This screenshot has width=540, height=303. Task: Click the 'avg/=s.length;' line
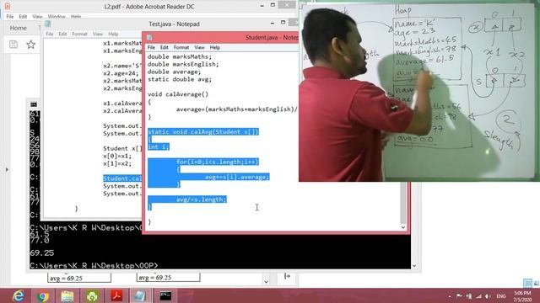[202, 199]
